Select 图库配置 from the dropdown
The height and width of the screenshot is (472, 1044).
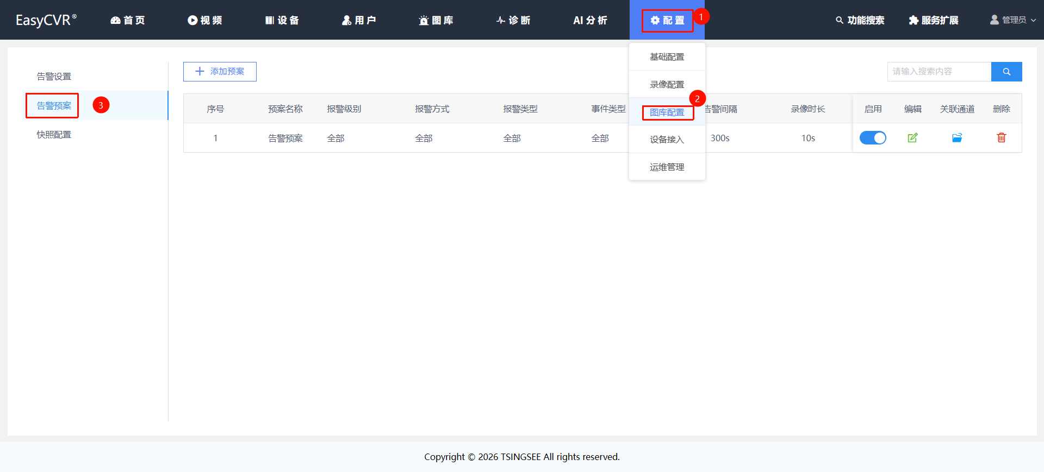[x=667, y=112]
